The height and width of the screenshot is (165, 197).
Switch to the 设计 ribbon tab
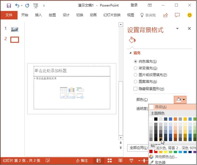coord(66,15)
